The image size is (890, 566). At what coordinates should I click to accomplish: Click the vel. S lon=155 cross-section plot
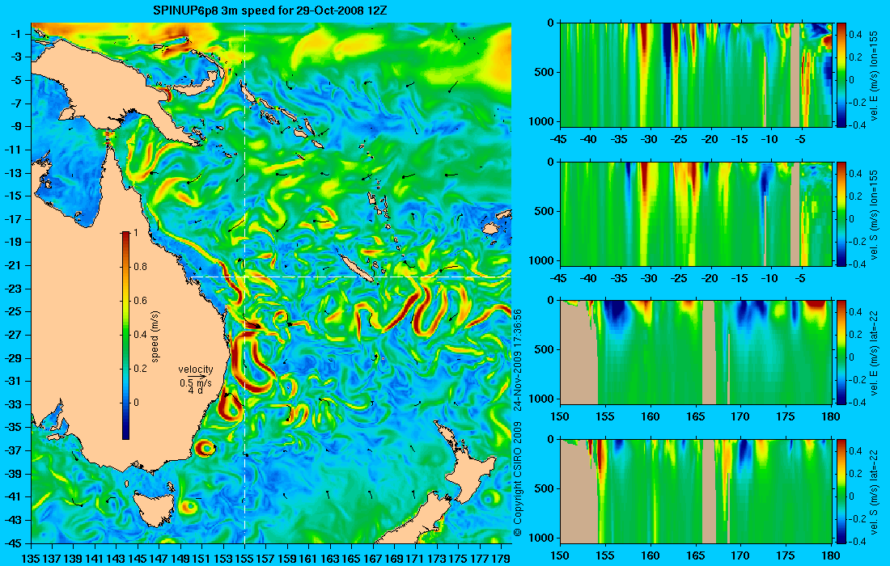pos(696,213)
